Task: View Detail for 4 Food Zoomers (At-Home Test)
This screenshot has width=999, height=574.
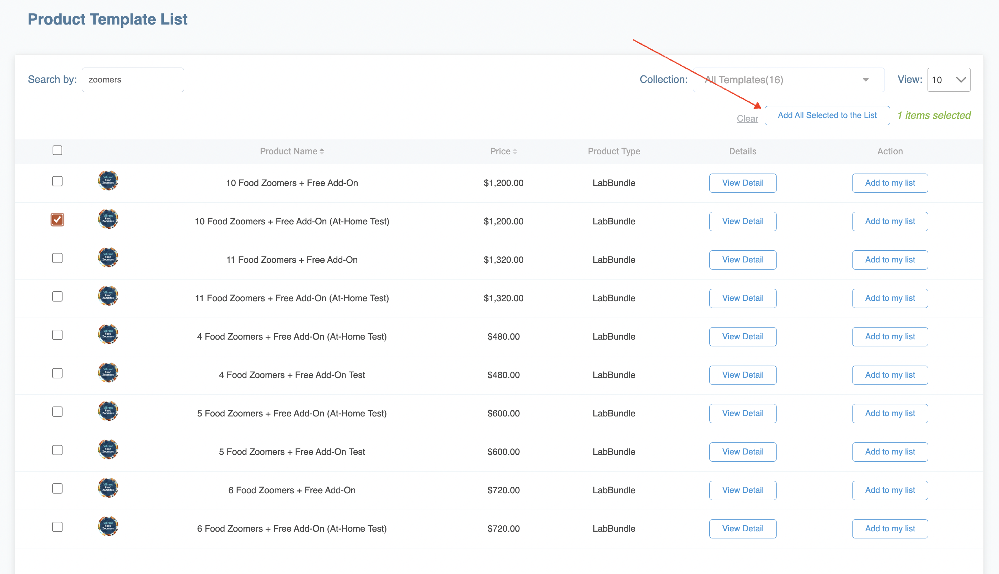Action: coord(743,337)
